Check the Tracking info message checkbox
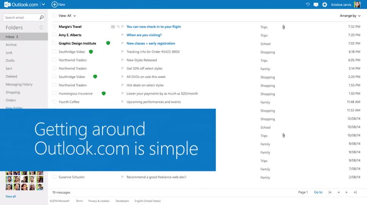Viewport: 367px width, 205px height. (54, 52)
